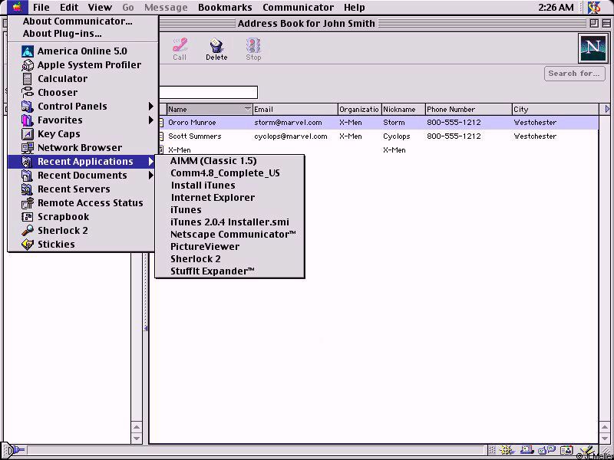Image resolution: width=614 pixels, height=460 pixels.
Task: Sort contacts by the Email column header
Action: (x=295, y=110)
